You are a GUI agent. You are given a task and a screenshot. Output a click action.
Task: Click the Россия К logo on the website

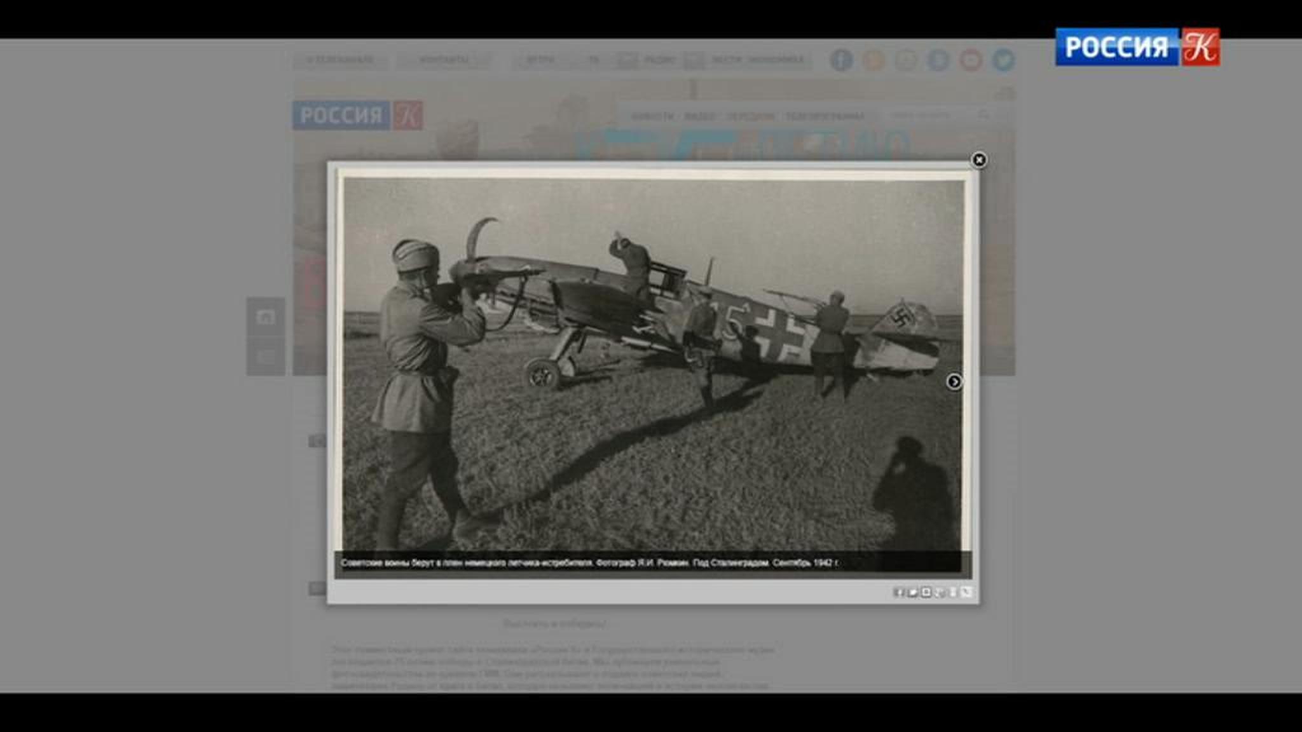[x=358, y=115]
